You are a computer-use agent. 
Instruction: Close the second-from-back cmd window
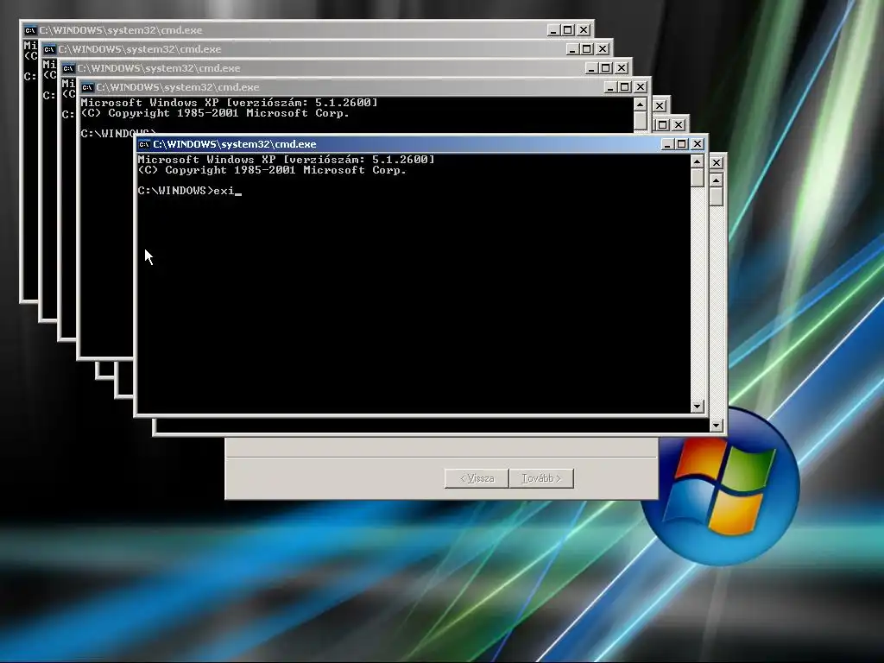(x=603, y=49)
